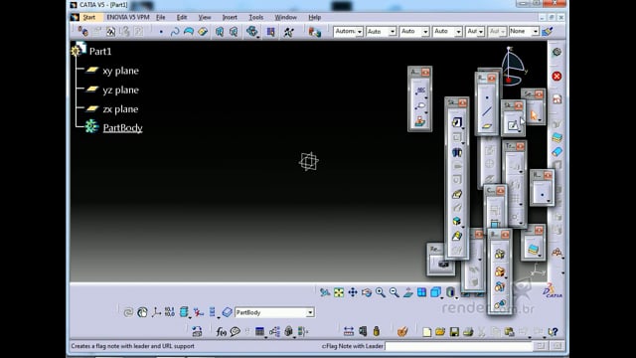Image resolution: width=636 pixels, height=358 pixels.
Task: Click the painter brush icon after None dropdown
Action: (547, 31)
